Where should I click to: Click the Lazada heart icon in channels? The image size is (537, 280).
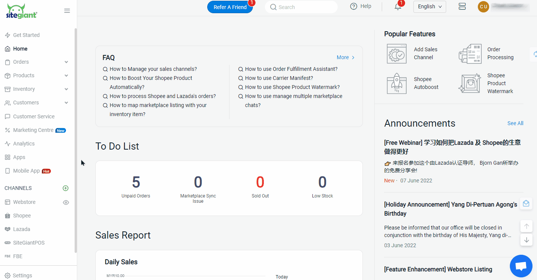pos(8,229)
